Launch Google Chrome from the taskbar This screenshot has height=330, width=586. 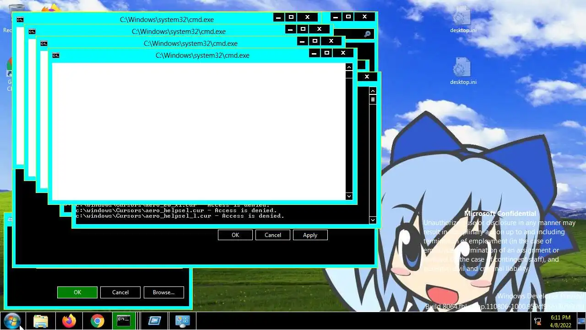pyautogui.click(x=97, y=321)
